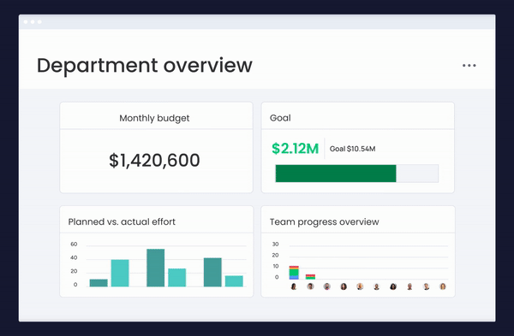Select the $2.12M green value
The height and width of the screenshot is (336, 514).
click(295, 149)
